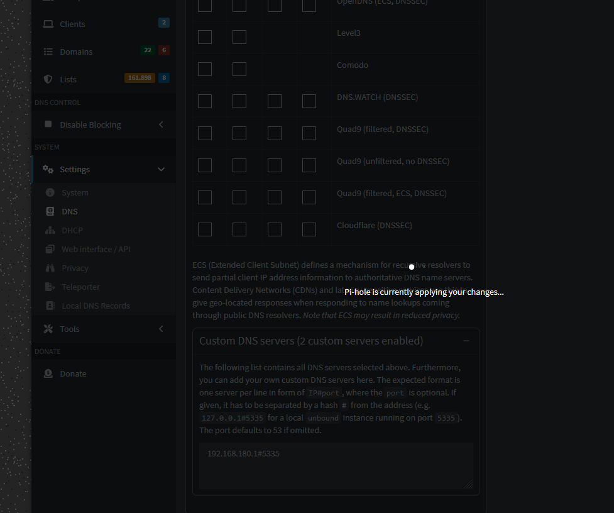Screen dimensions: 614x513
Task: Open System settings via its info icon
Action: 50,192
